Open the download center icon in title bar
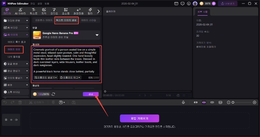Image resolution: width=260 pixels, height=137 pixels. point(189,3)
